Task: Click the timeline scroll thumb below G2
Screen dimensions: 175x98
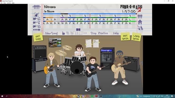Action: 78,29
